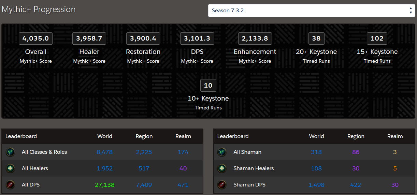Click the 15+ Keystone label
Image resolution: width=417 pixels, height=195 pixels.
377,52
